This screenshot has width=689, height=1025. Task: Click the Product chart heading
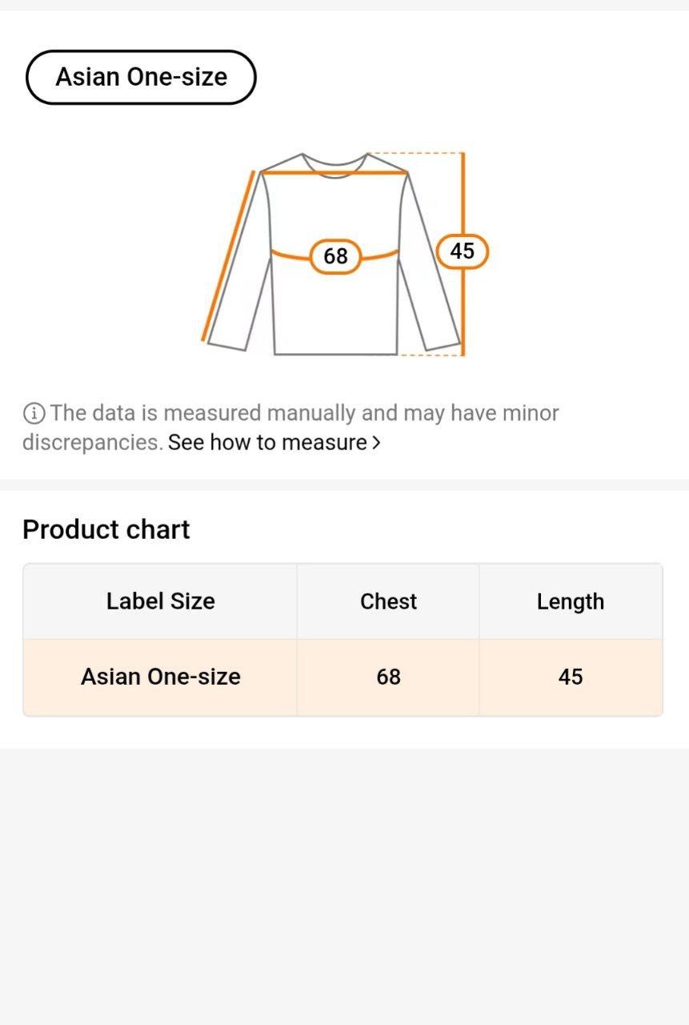(106, 529)
